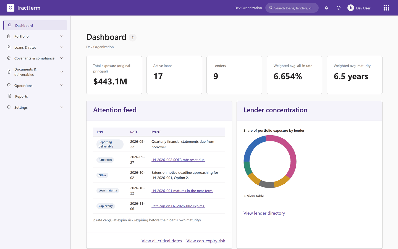Click the DATE column header
398x249 pixels.
[134, 132]
